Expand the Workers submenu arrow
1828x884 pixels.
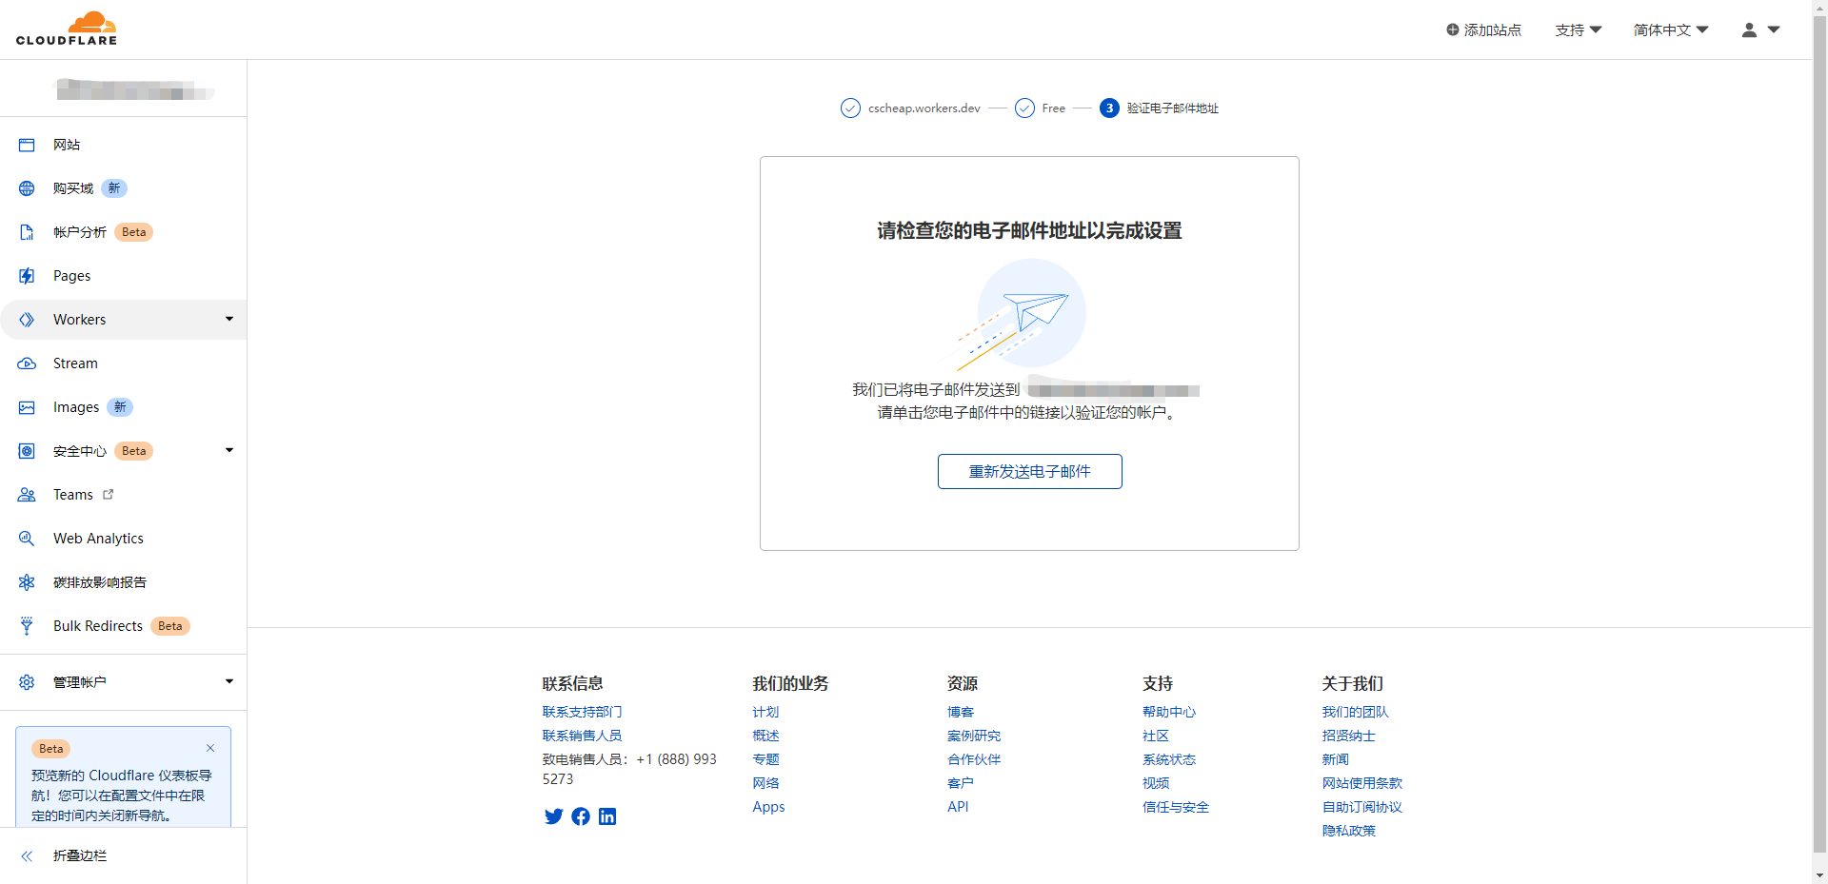(x=229, y=319)
